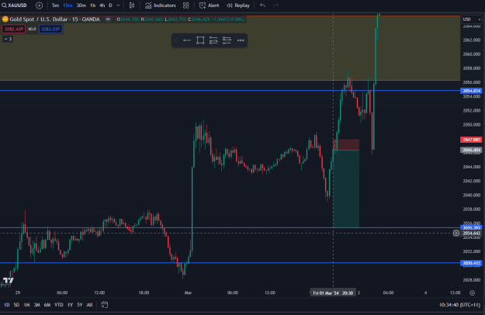Collapse the legend indicator list showing 3
The image size is (485, 315).
tap(8, 39)
